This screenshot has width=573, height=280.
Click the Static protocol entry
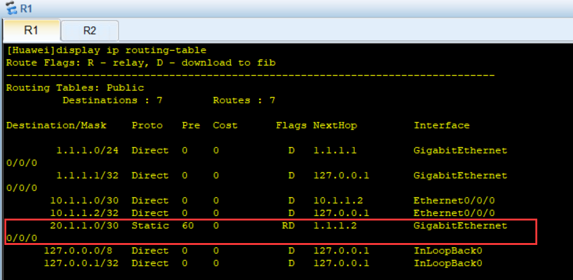tap(150, 226)
